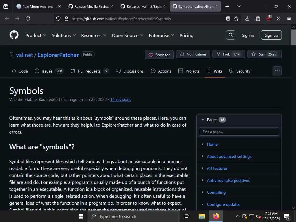Open Firefox View recent browsing icon

click(6, 7)
